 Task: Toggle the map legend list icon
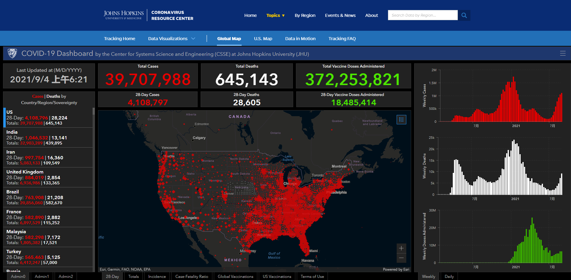pos(401,119)
